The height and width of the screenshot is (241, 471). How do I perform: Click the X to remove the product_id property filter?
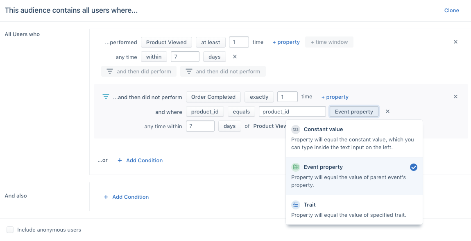click(x=387, y=111)
